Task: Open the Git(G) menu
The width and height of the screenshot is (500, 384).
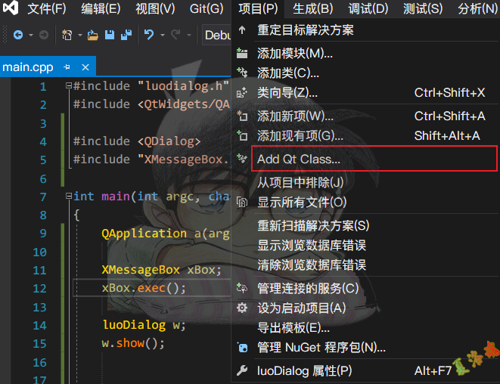Action: coord(207,8)
